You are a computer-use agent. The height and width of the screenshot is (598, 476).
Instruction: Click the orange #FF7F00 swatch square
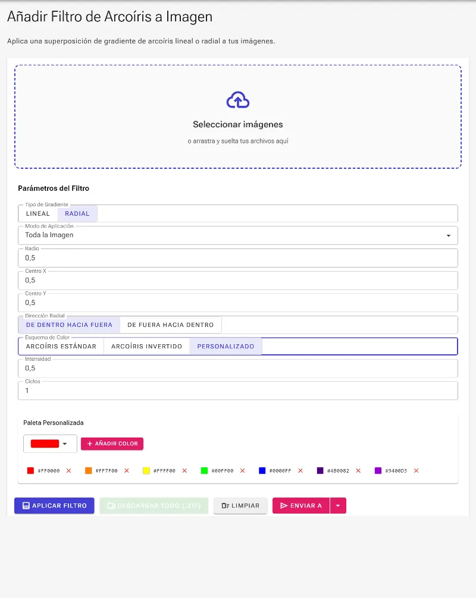click(x=89, y=471)
